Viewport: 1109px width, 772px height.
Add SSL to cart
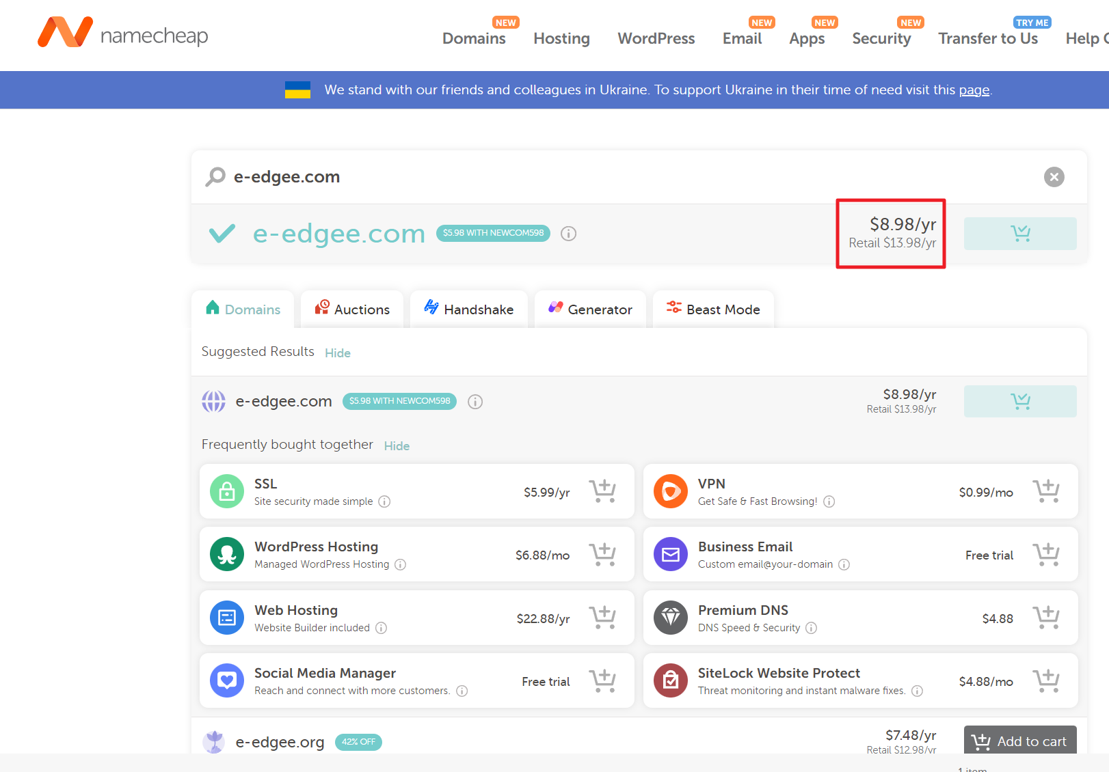tap(603, 491)
